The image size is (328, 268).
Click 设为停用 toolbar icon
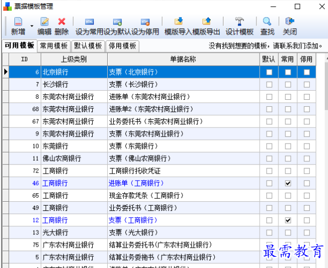pyautogui.click(x=145, y=21)
